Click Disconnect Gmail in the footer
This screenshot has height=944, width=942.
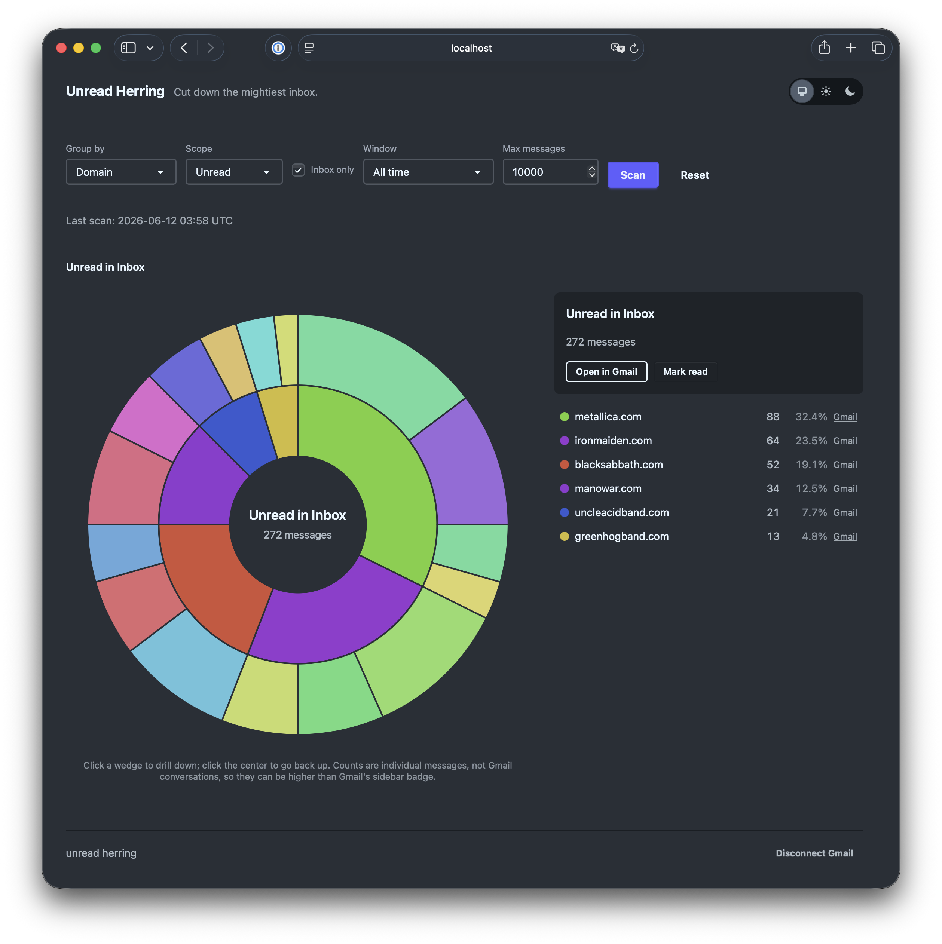(814, 853)
